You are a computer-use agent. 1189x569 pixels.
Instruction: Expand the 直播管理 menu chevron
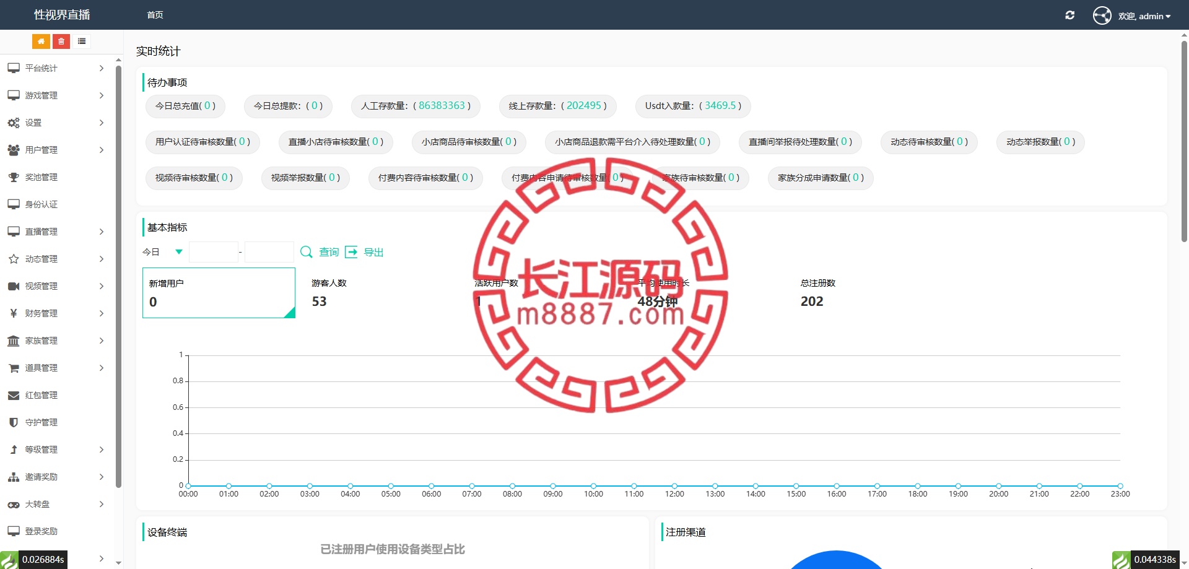click(102, 232)
